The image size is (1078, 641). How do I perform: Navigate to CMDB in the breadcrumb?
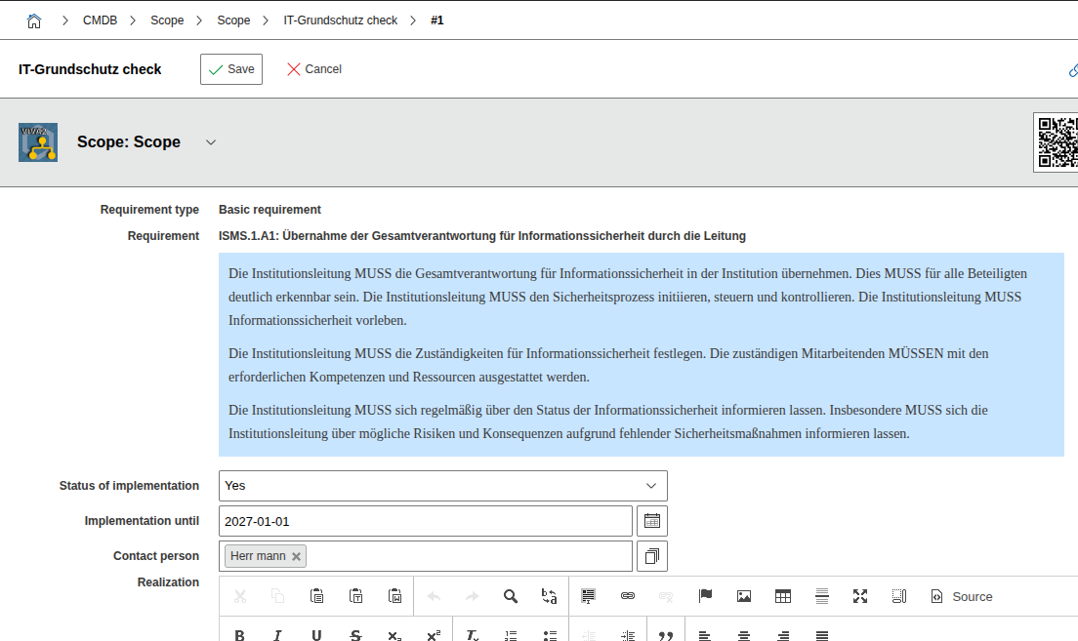click(x=100, y=20)
